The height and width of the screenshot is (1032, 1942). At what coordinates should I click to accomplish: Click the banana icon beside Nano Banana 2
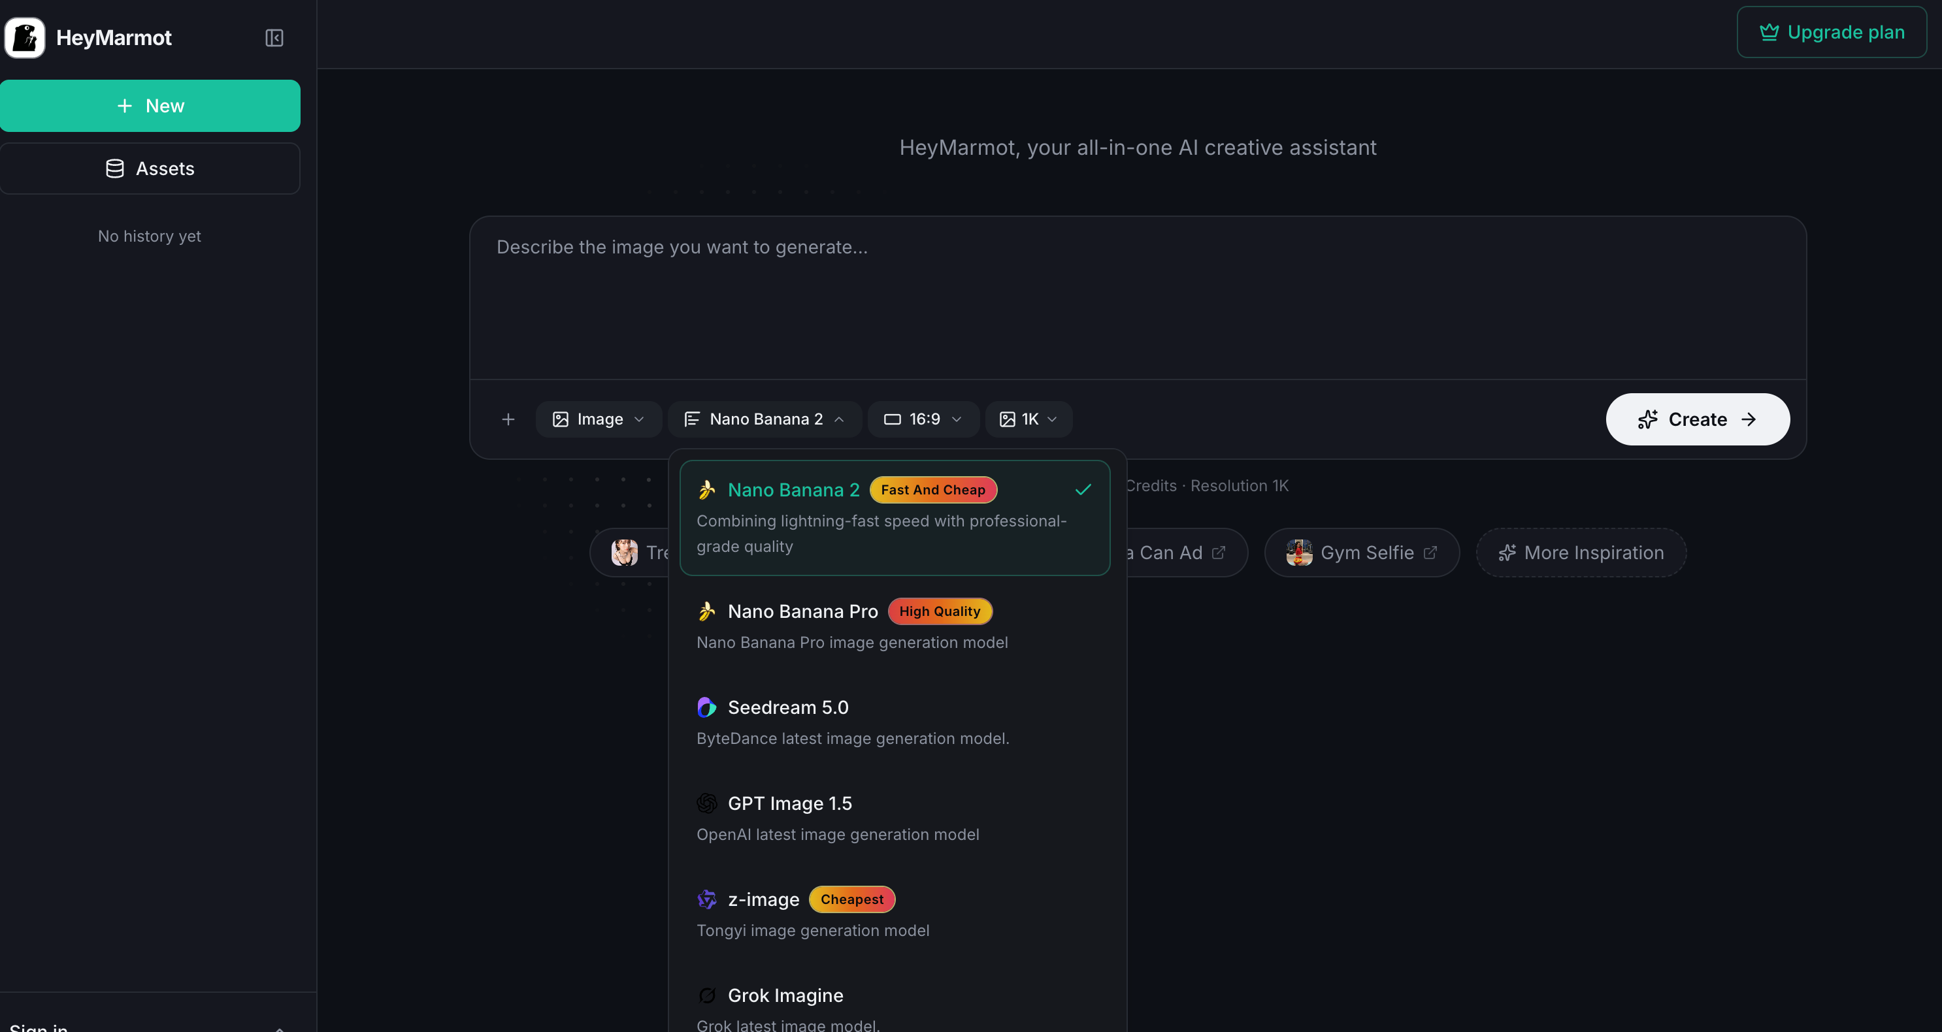coord(706,489)
